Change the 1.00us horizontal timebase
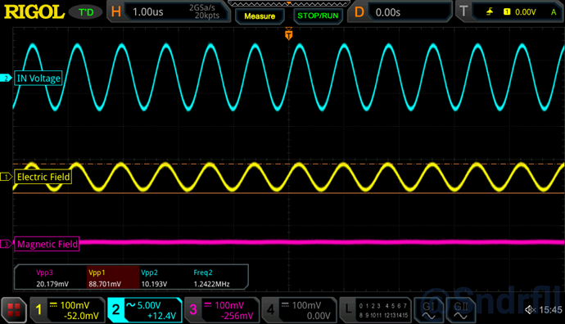 click(147, 12)
